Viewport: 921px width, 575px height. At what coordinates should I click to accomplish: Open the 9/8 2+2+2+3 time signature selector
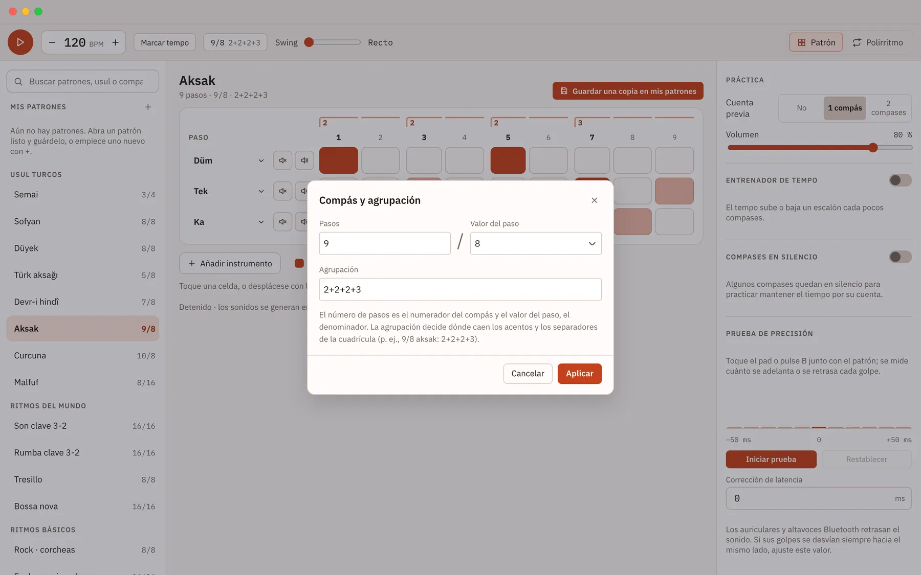point(235,42)
